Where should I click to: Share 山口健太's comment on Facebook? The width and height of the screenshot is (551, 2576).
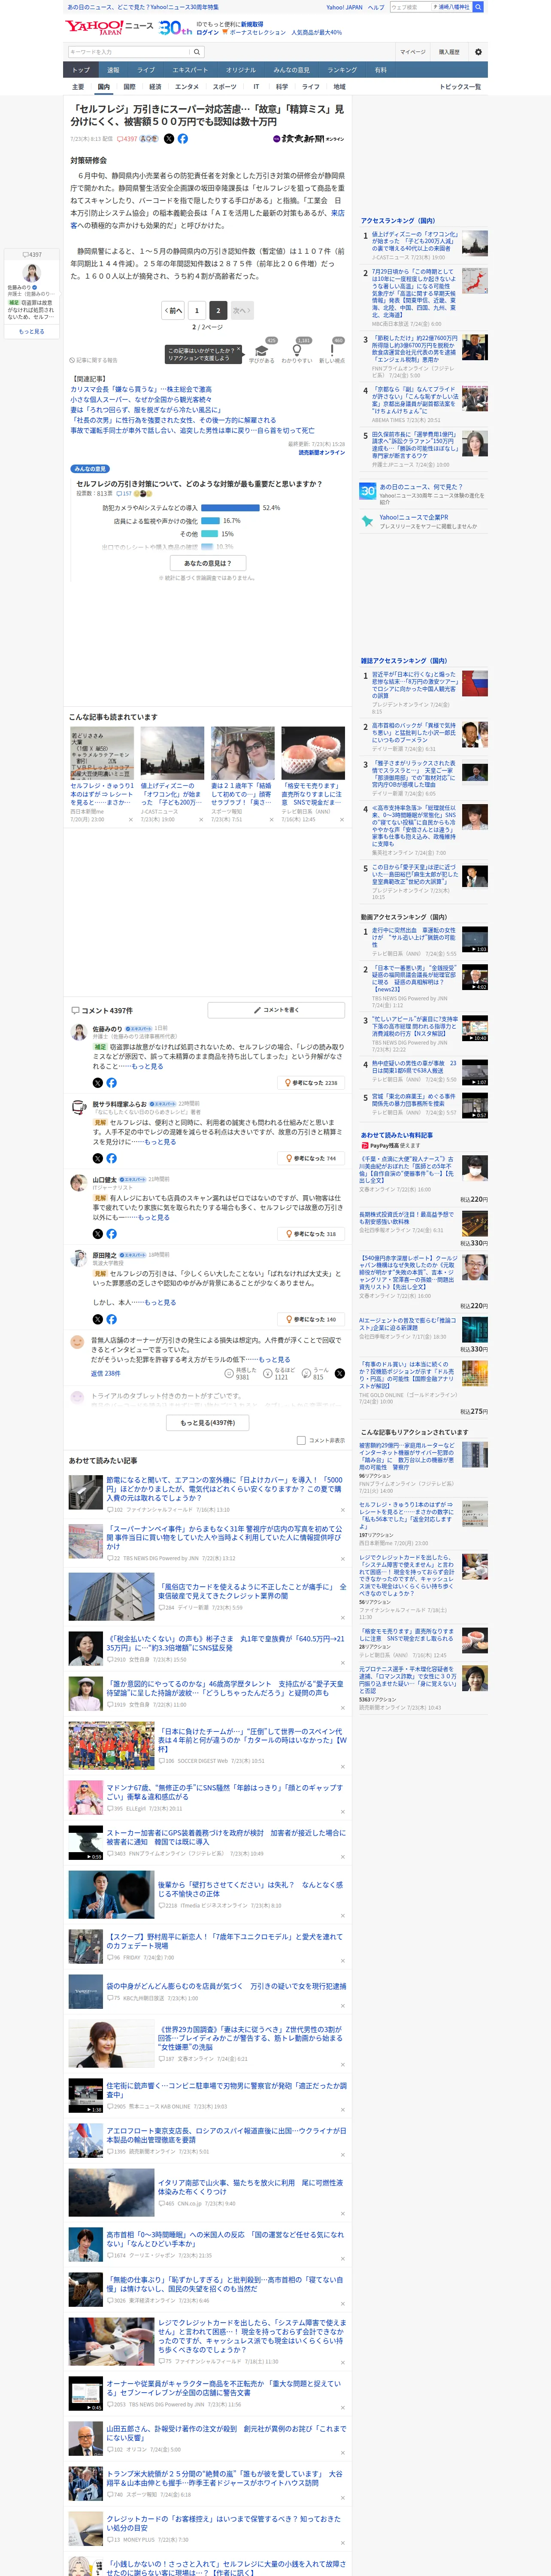tap(111, 1234)
